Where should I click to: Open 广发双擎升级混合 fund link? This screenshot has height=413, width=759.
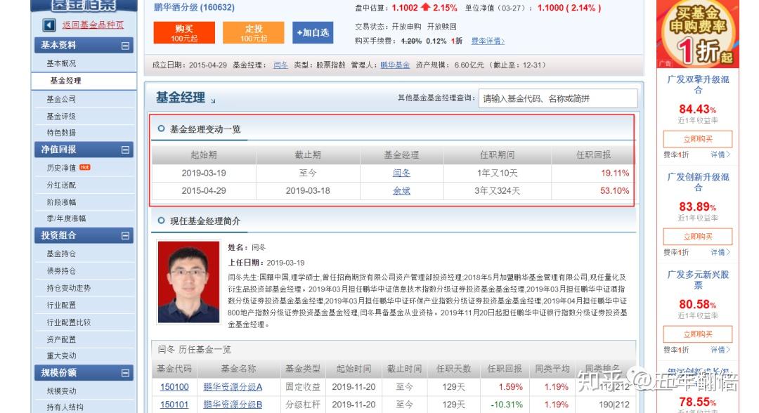point(698,84)
